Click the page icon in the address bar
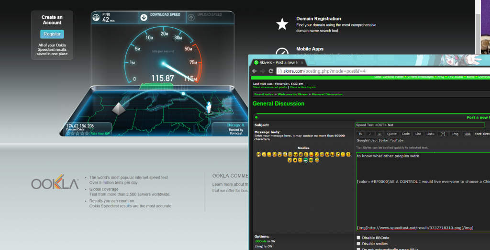Image resolution: width=490 pixels, height=250 pixels. pos(280,71)
